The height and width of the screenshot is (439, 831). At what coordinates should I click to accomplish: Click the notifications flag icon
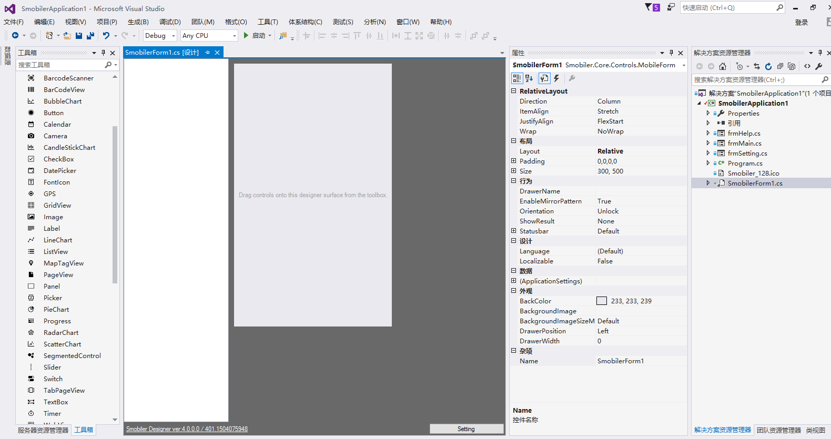(648, 7)
